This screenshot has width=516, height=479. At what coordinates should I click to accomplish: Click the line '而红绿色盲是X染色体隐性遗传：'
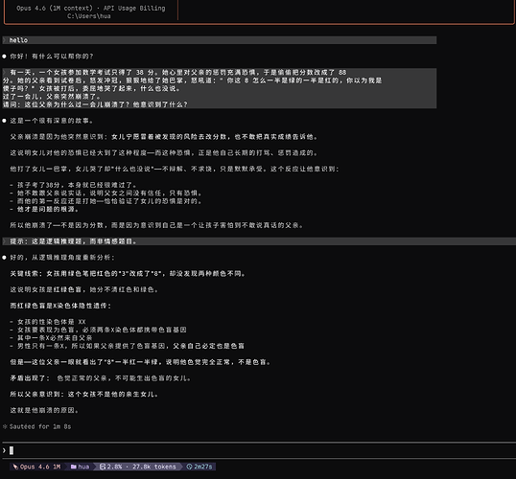[60, 306]
